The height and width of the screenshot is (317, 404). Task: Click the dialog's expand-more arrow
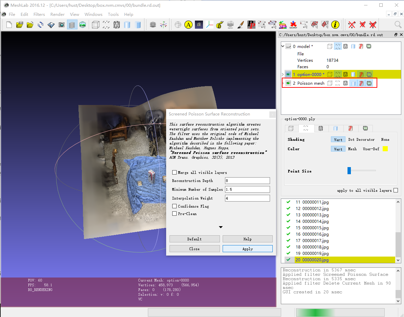tap(221, 227)
